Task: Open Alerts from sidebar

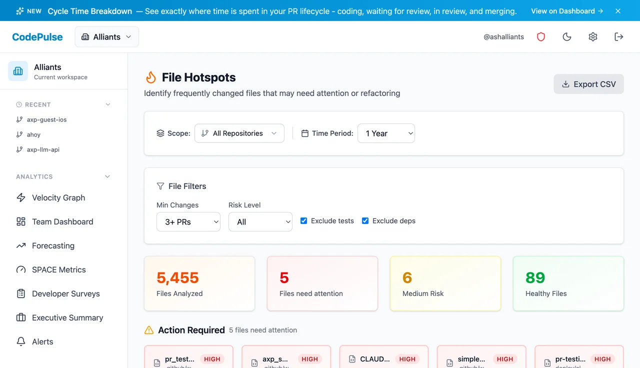Action: point(64,341)
